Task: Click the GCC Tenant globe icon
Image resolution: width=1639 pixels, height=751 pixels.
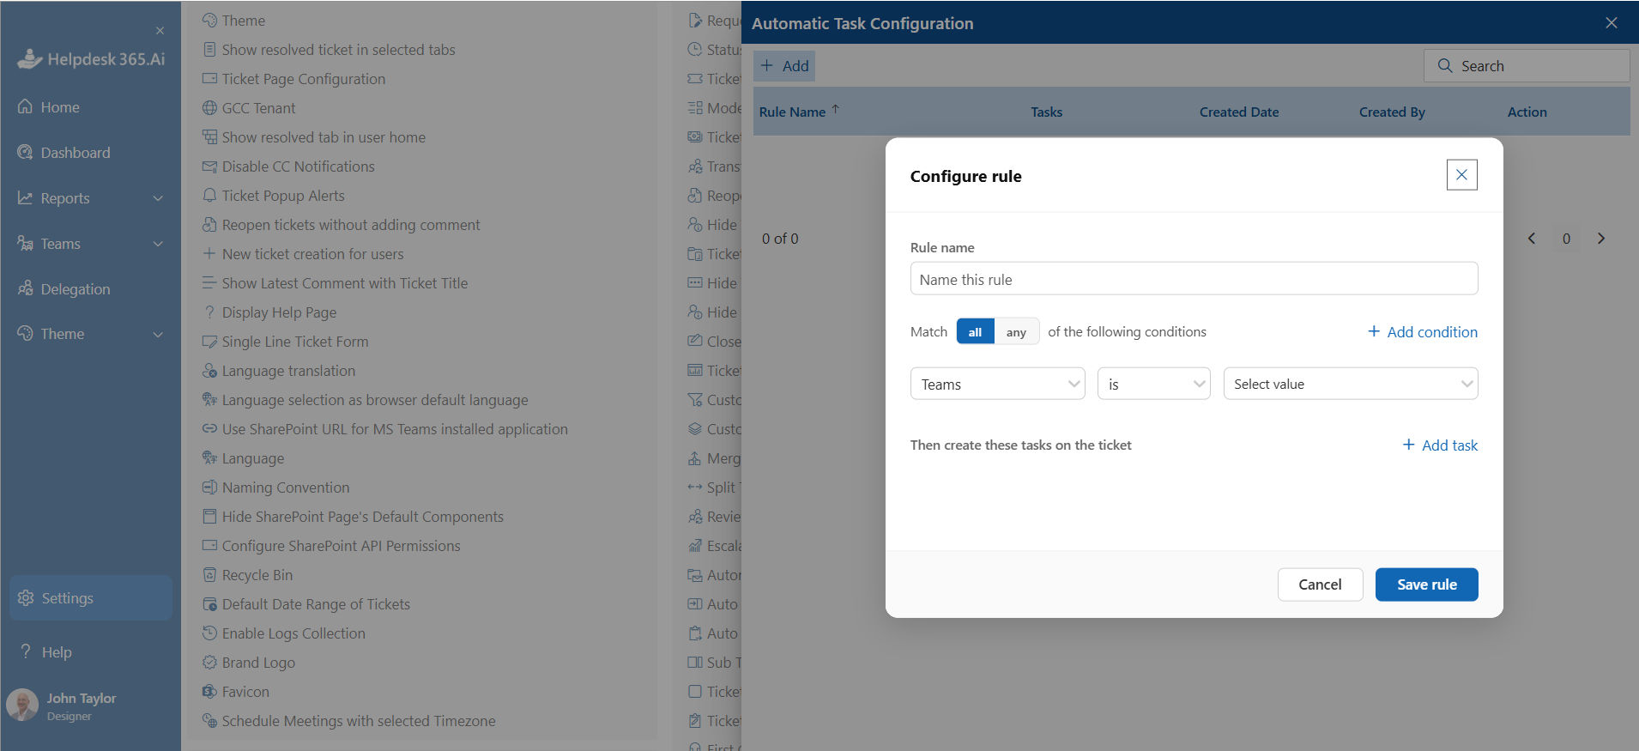Action: coord(209,107)
